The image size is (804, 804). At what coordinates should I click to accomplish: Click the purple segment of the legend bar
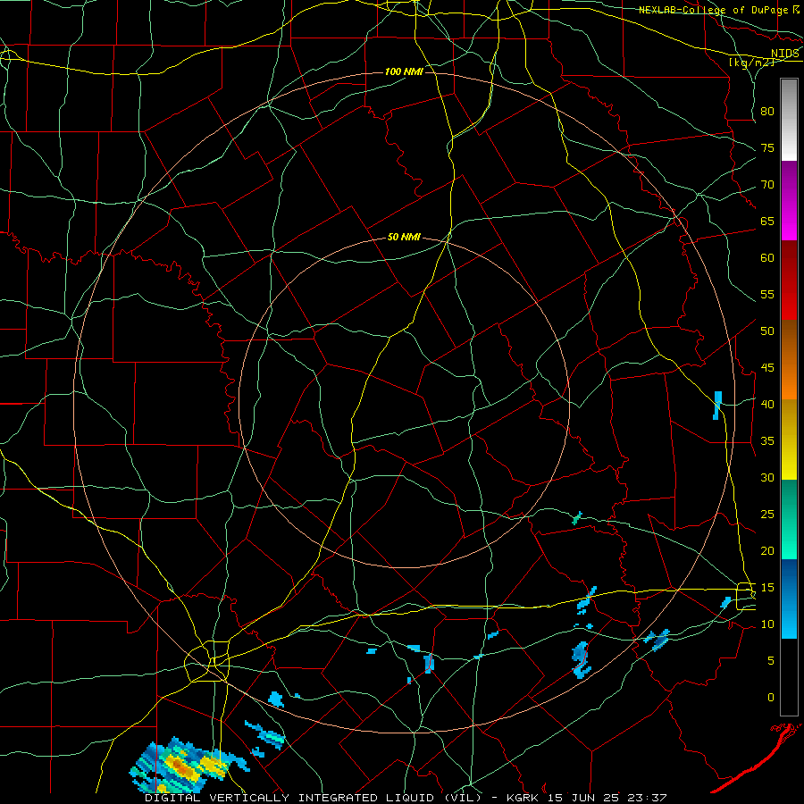tap(789, 201)
